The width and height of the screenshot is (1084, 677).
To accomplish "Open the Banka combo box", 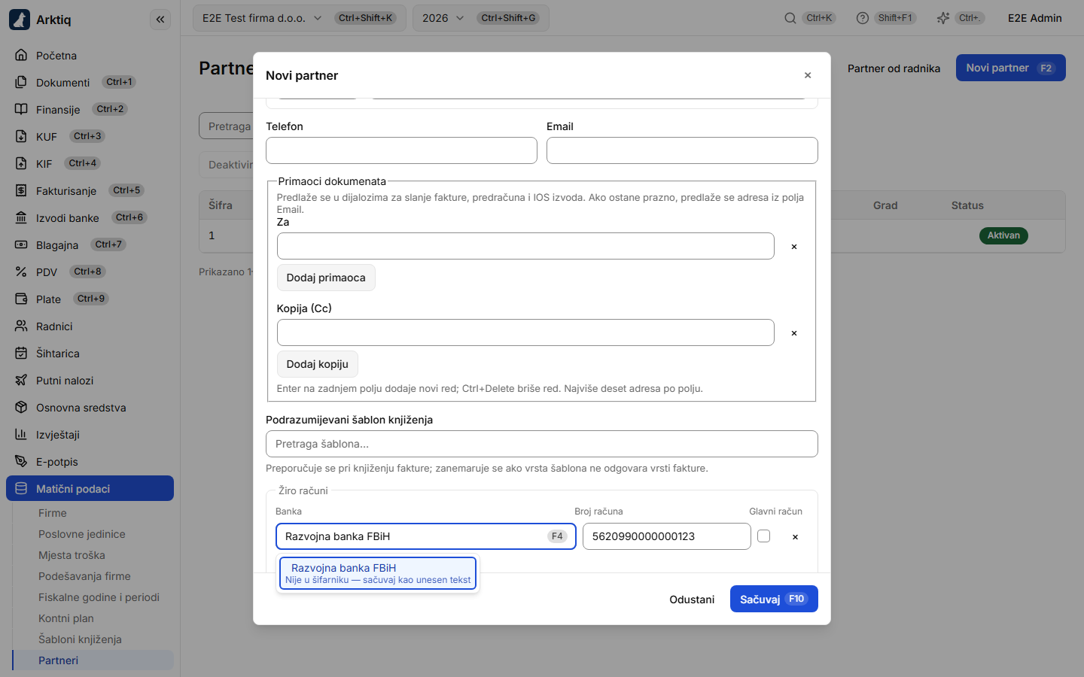I will pyautogui.click(x=426, y=536).
